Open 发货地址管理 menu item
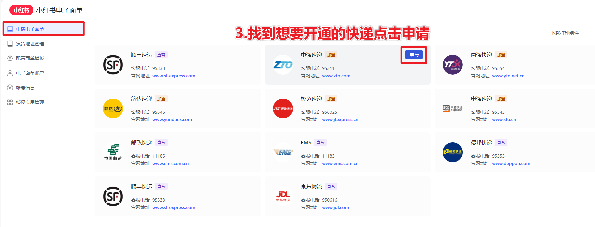The height and width of the screenshot is (227, 595). point(30,44)
